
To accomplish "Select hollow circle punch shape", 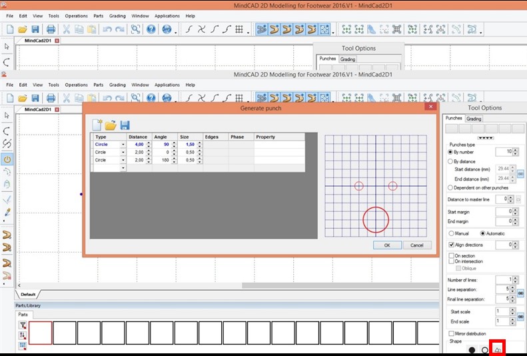I will [484, 350].
